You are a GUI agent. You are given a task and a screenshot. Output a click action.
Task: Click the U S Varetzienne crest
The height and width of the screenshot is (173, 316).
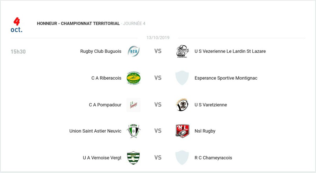click(x=182, y=105)
